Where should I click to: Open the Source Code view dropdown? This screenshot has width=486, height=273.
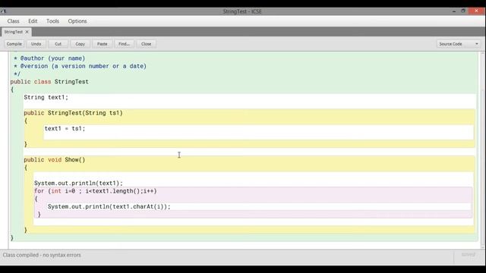[459, 44]
